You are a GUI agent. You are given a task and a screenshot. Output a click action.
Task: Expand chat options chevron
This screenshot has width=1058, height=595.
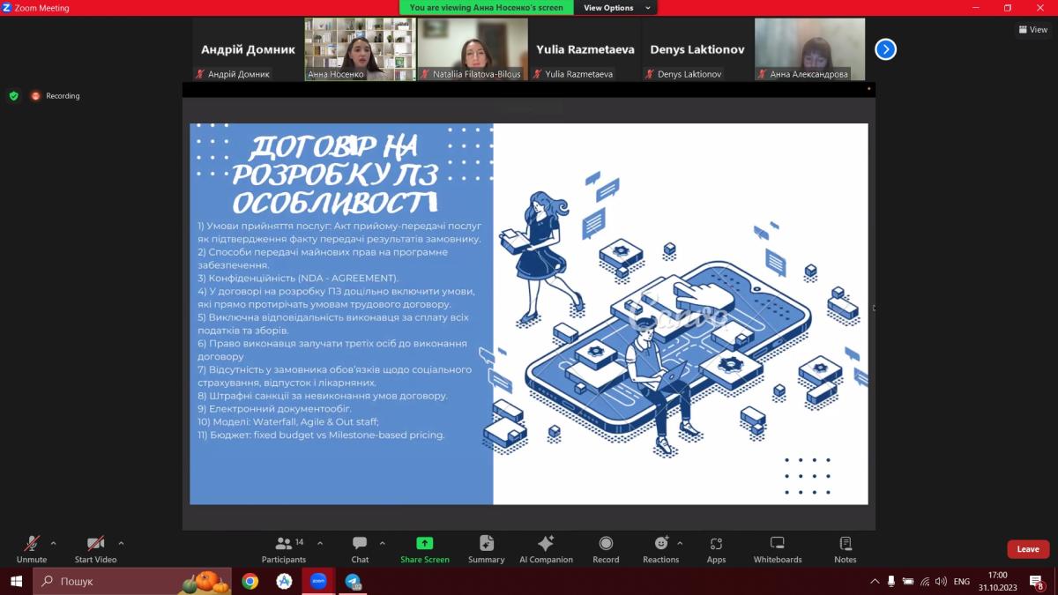tap(383, 543)
